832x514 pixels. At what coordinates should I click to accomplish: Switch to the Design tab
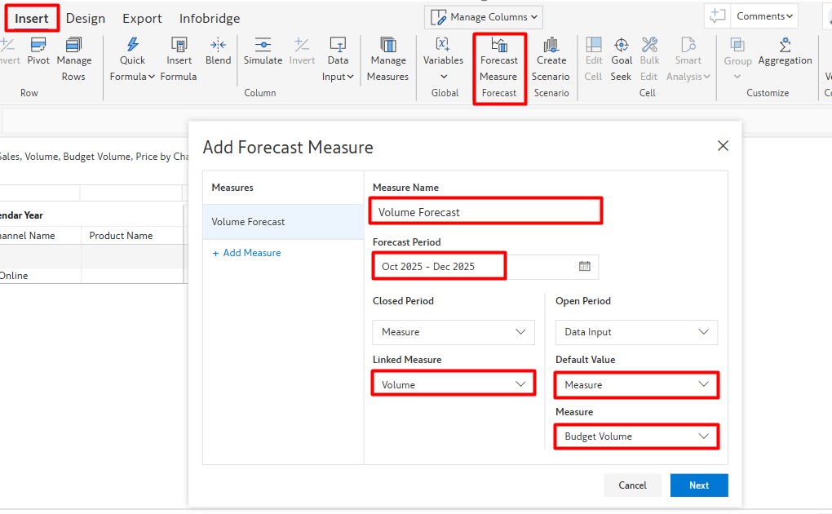coord(86,18)
